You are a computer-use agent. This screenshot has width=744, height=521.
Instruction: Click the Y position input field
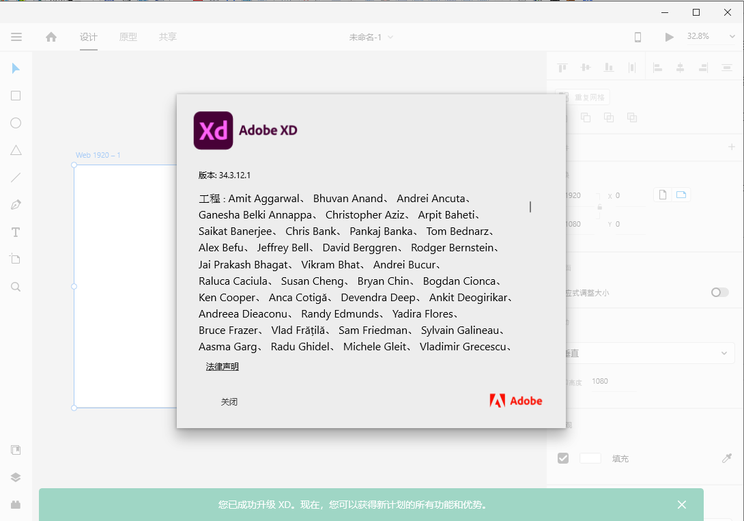tap(629, 224)
